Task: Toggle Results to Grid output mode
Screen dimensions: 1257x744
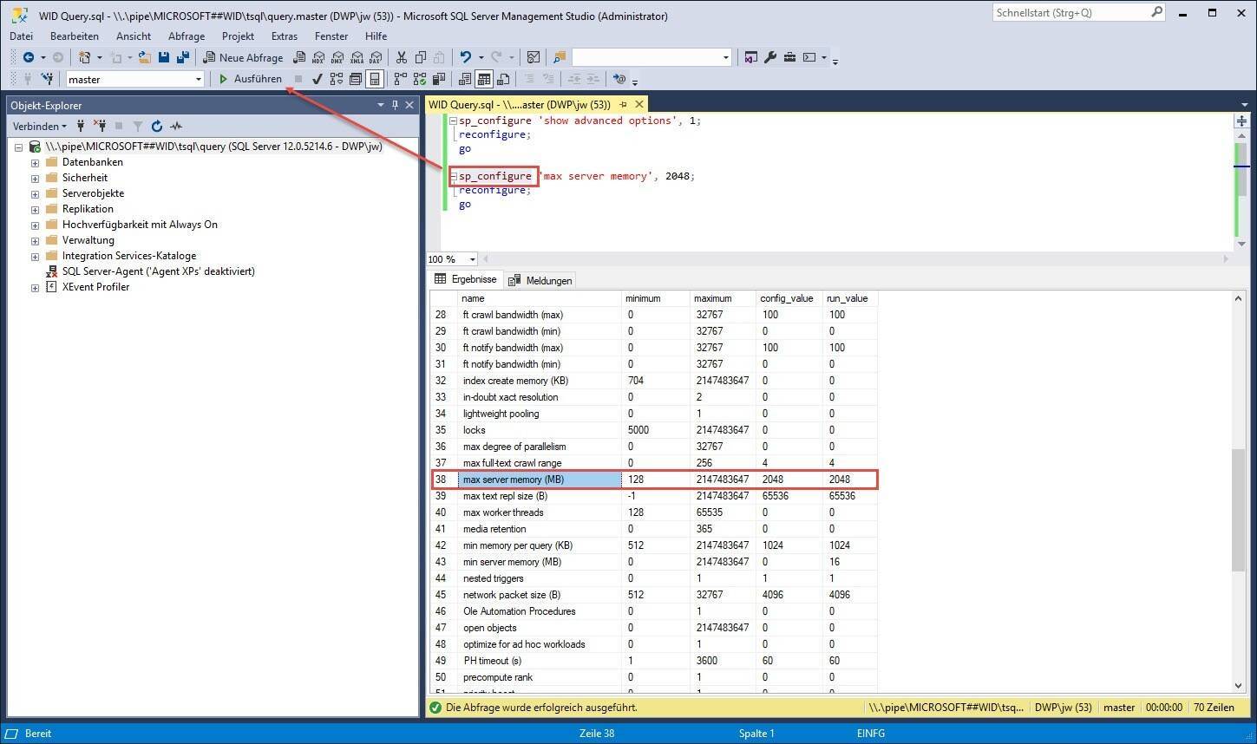Action: [x=484, y=79]
